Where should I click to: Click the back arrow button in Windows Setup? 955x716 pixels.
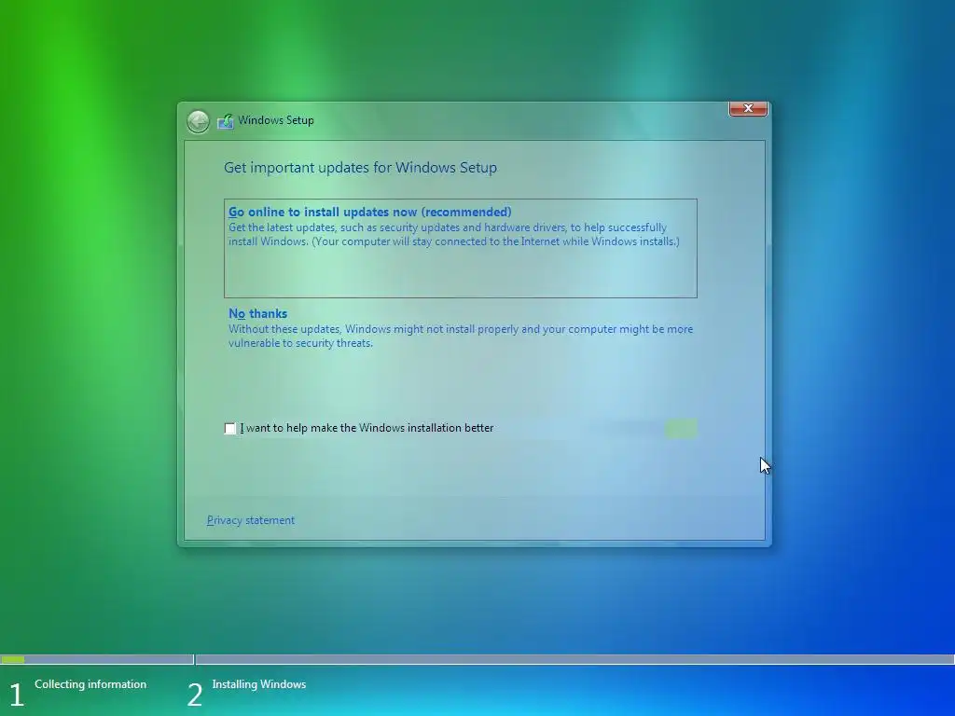click(198, 121)
